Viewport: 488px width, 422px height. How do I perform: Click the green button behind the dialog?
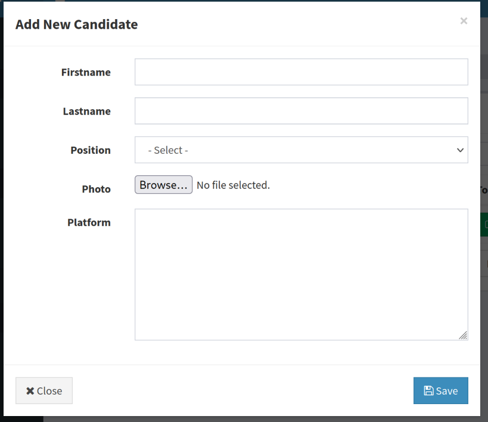tap(484, 225)
